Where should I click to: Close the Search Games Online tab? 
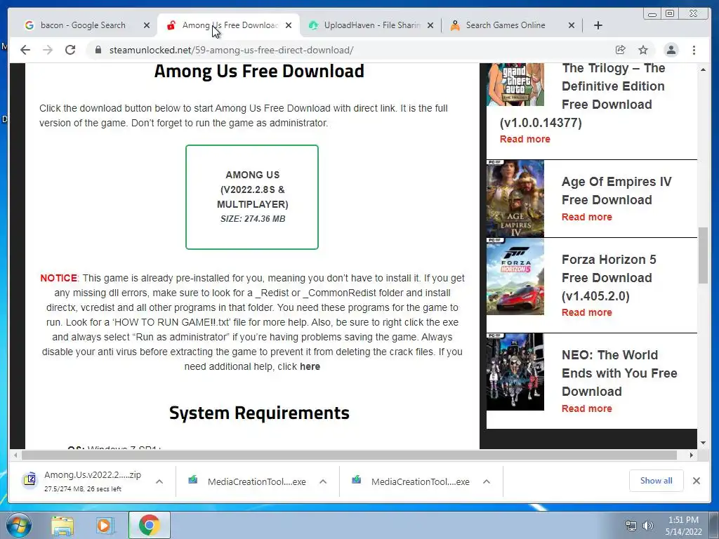click(572, 25)
